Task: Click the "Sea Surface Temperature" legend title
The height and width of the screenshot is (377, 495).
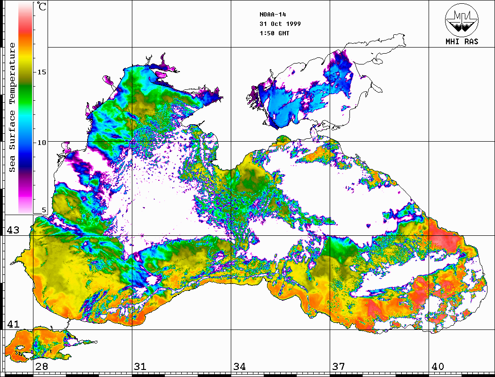Action: (x=12, y=107)
